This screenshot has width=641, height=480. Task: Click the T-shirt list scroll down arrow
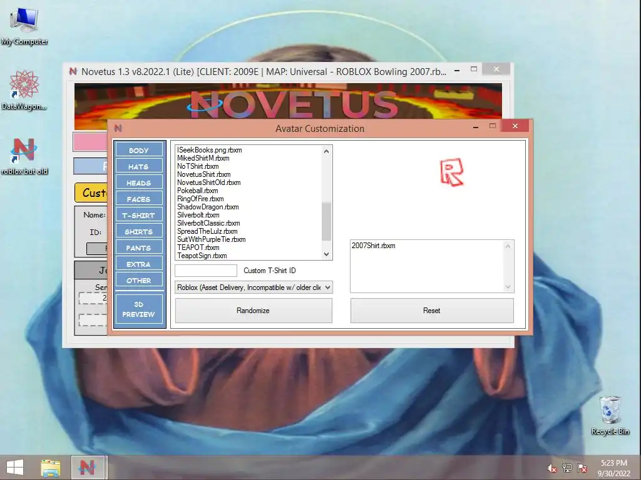point(326,254)
